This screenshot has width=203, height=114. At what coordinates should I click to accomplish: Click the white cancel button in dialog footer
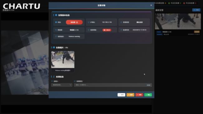point(121,95)
